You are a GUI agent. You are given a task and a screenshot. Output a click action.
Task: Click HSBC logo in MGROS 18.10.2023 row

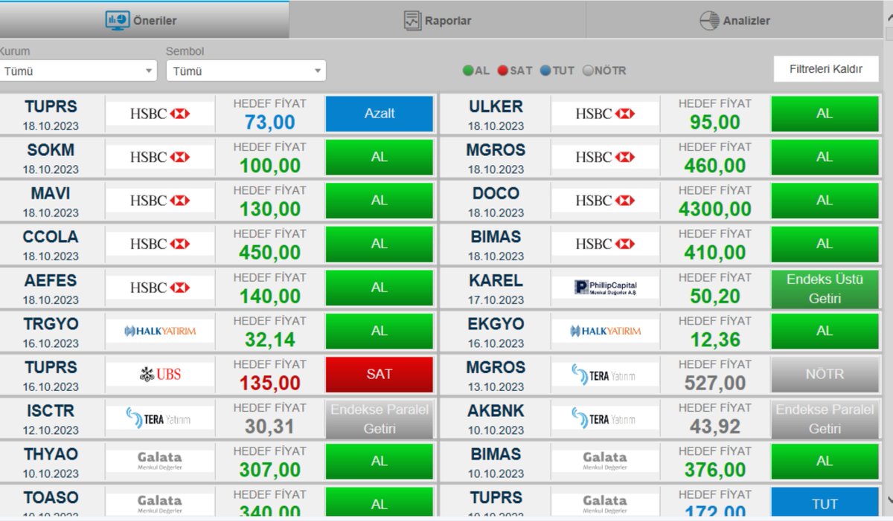[605, 157]
